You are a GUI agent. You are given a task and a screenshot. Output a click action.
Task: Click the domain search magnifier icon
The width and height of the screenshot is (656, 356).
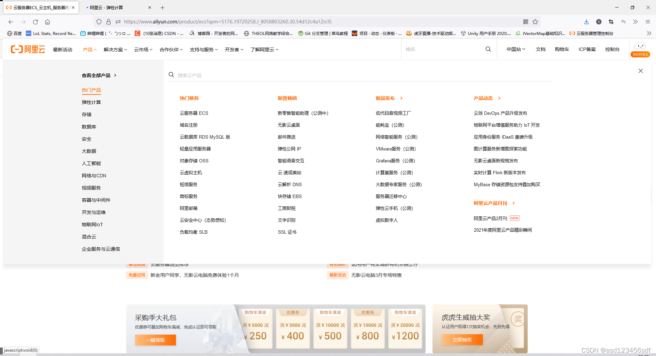(488, 49)
